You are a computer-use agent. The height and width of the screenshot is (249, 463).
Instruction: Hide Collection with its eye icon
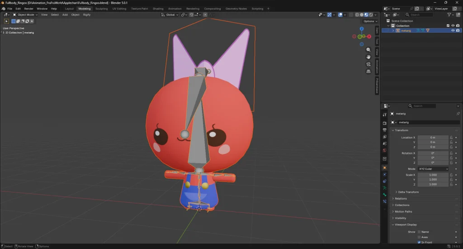point(453,26)
